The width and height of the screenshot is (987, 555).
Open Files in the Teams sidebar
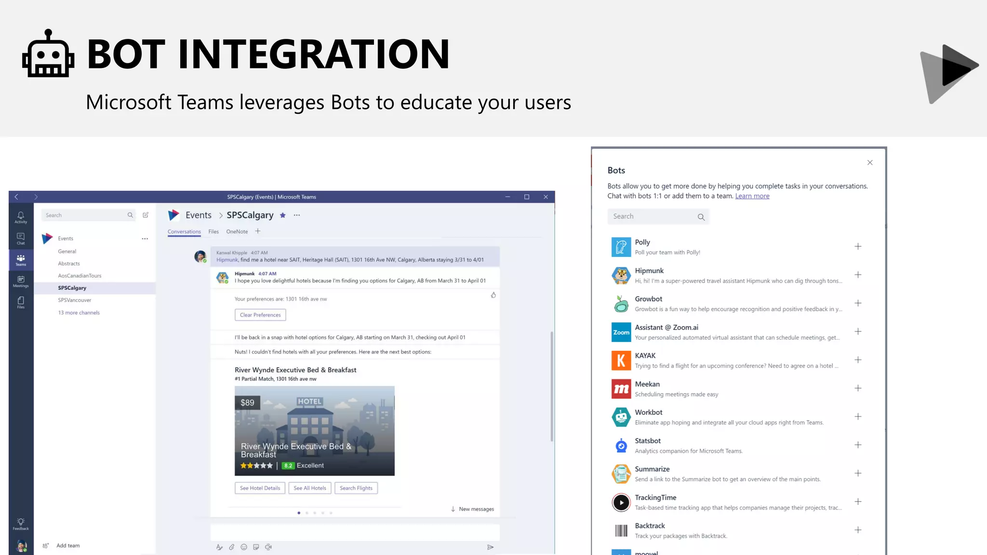click(x=21, y=302)
